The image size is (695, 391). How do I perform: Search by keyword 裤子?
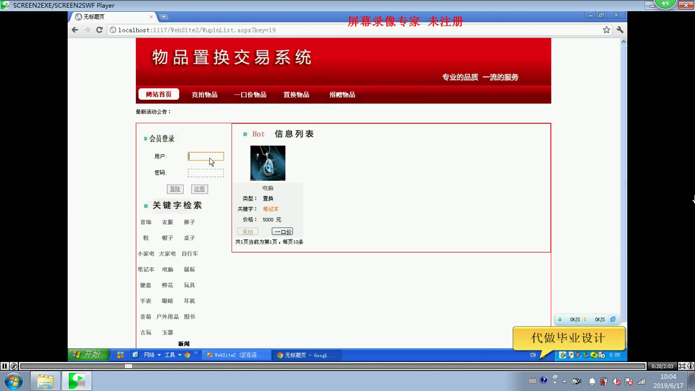(x=189, y=222)
